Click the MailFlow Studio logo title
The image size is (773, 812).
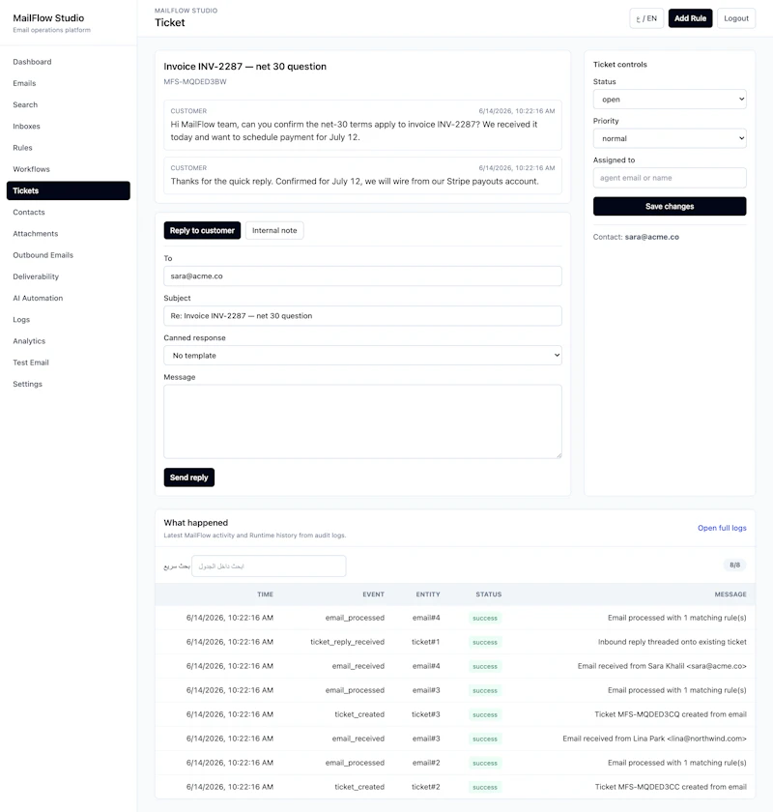click(x=48, y=17)
